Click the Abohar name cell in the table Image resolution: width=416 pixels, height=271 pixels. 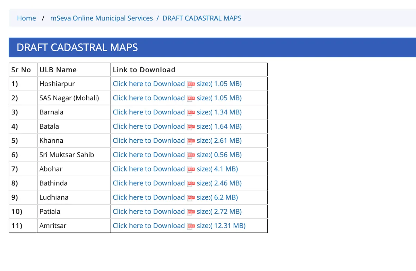click(x=51, y=169)
